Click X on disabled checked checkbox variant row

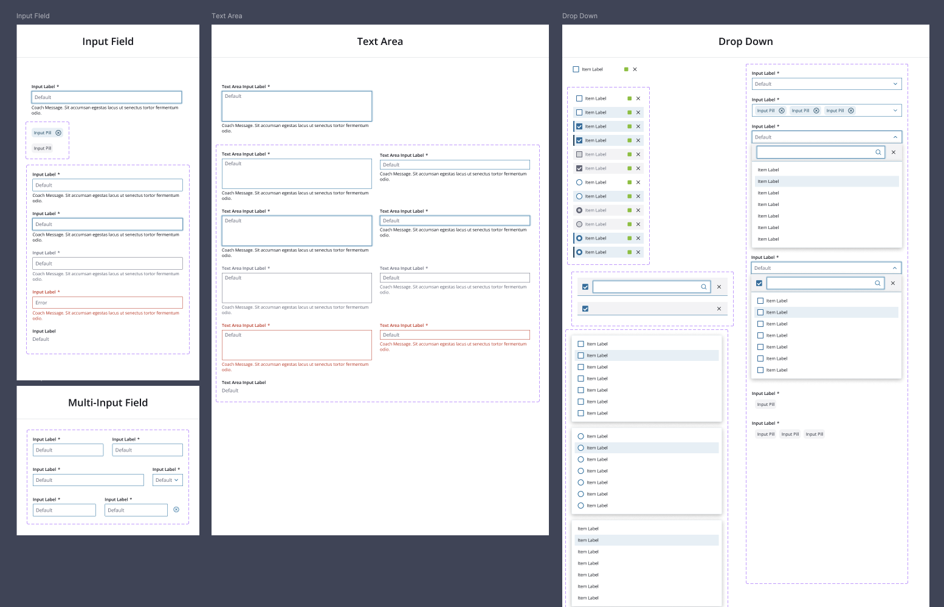pyautogui.click(x=638, y=168)
